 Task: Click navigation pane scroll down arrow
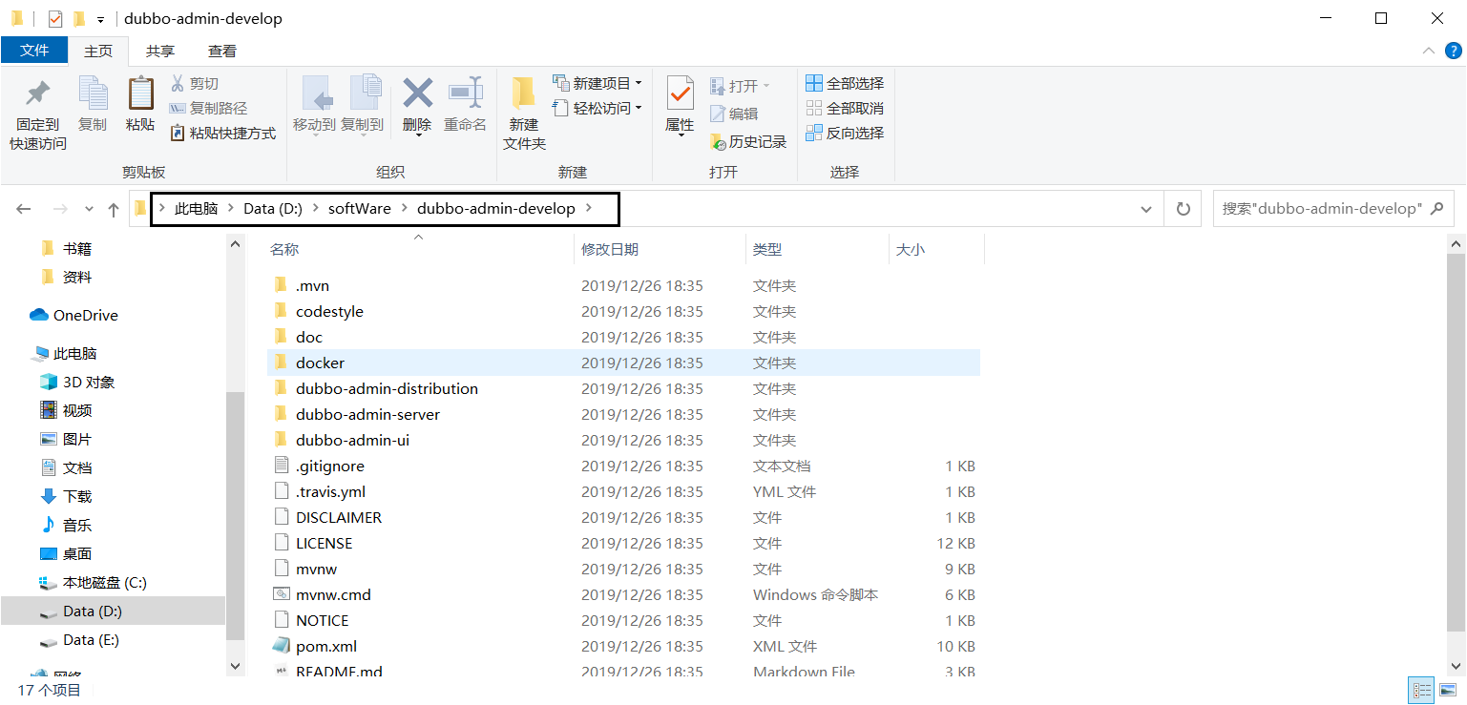pos(236,666)
